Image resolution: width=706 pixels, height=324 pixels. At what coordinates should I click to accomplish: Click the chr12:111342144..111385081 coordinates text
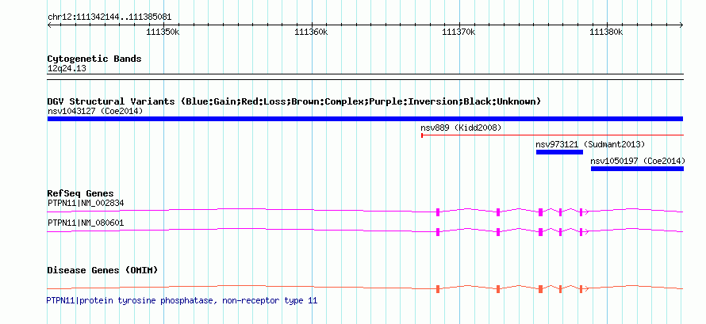109,17
